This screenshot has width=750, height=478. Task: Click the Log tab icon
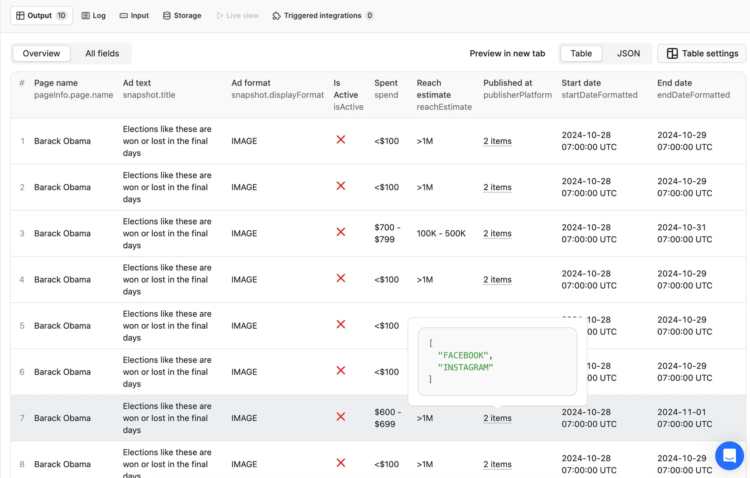(x=85, y=15)
